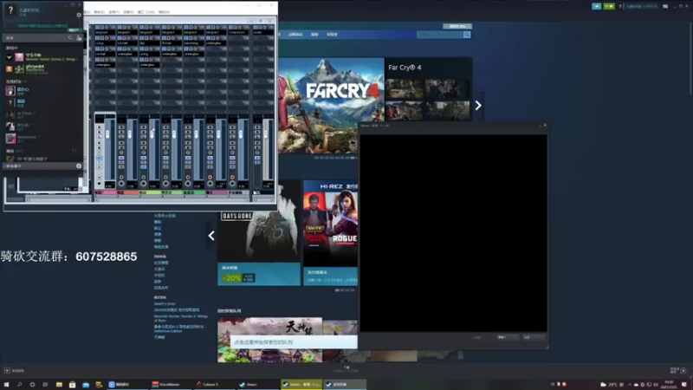This screenshot has width=693, height=390.
Task: Select friend playing Monster Hunter Stories 2
Action: pyautogui.click(x=42, y=57)
